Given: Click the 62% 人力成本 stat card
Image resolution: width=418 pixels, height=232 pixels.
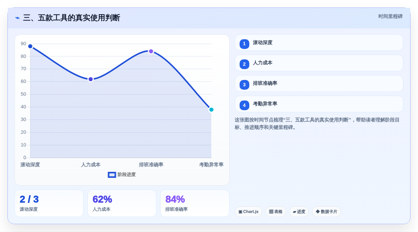Looking at the screenshot, I should click(x=122, y=203).
